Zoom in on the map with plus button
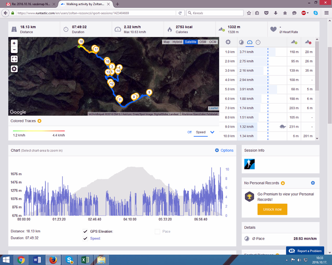Image resolution: width=332 pixels, height=265 pixels. [14, 43]
